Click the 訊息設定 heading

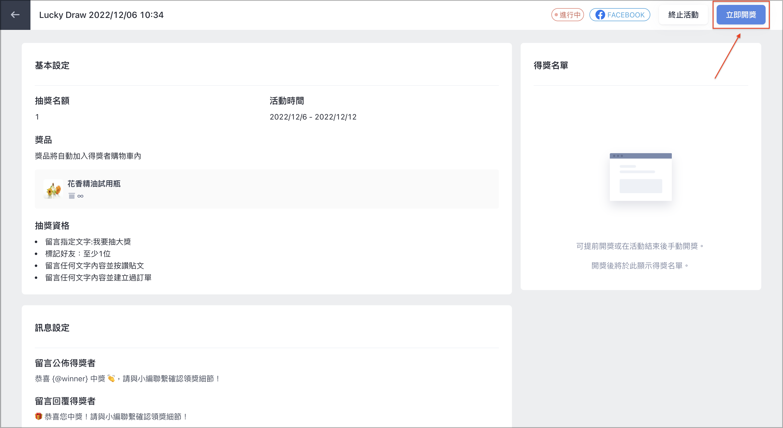(52, 328)
